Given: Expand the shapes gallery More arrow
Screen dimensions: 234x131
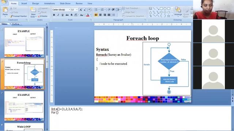Looking at the screenshot, I should (x=172, y=16).
